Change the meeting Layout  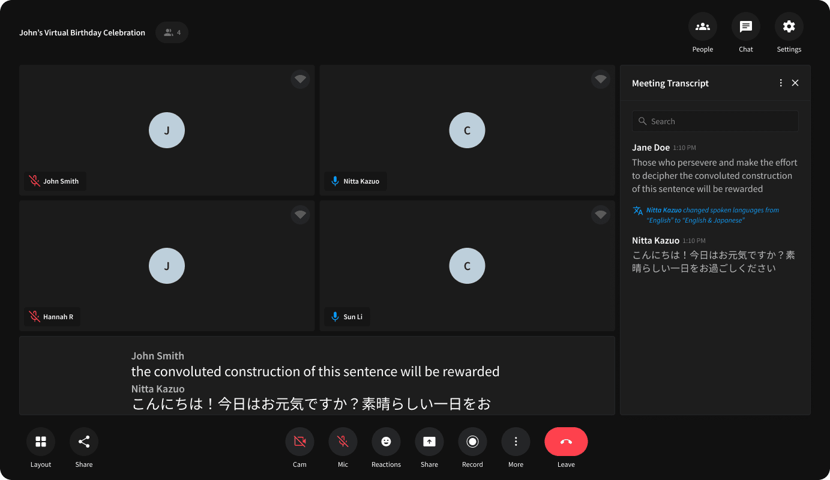(40, 441)
